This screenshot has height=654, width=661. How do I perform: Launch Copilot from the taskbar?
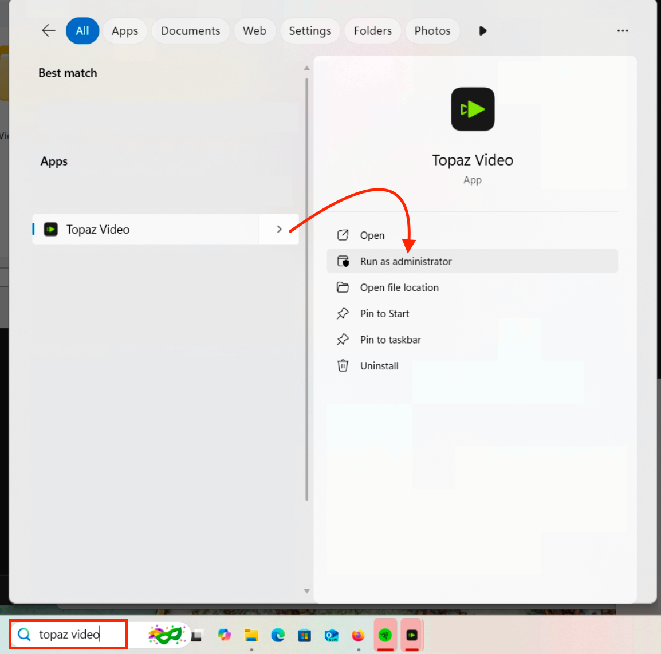tap(225, 635)
